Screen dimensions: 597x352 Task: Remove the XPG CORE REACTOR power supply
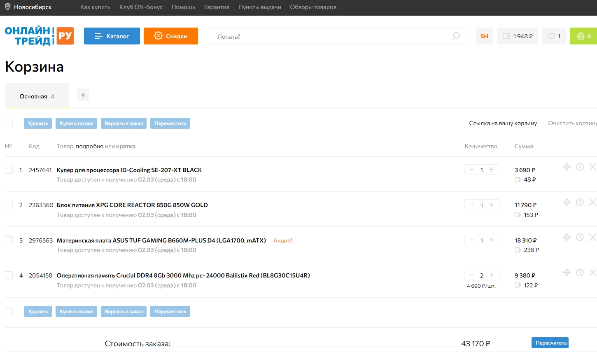tap(592, 202)
